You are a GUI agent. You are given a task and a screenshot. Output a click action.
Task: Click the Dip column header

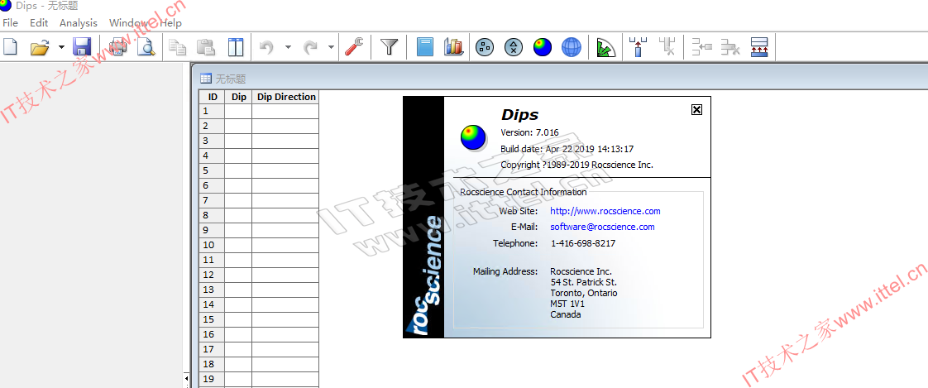(x=238, y=97)
